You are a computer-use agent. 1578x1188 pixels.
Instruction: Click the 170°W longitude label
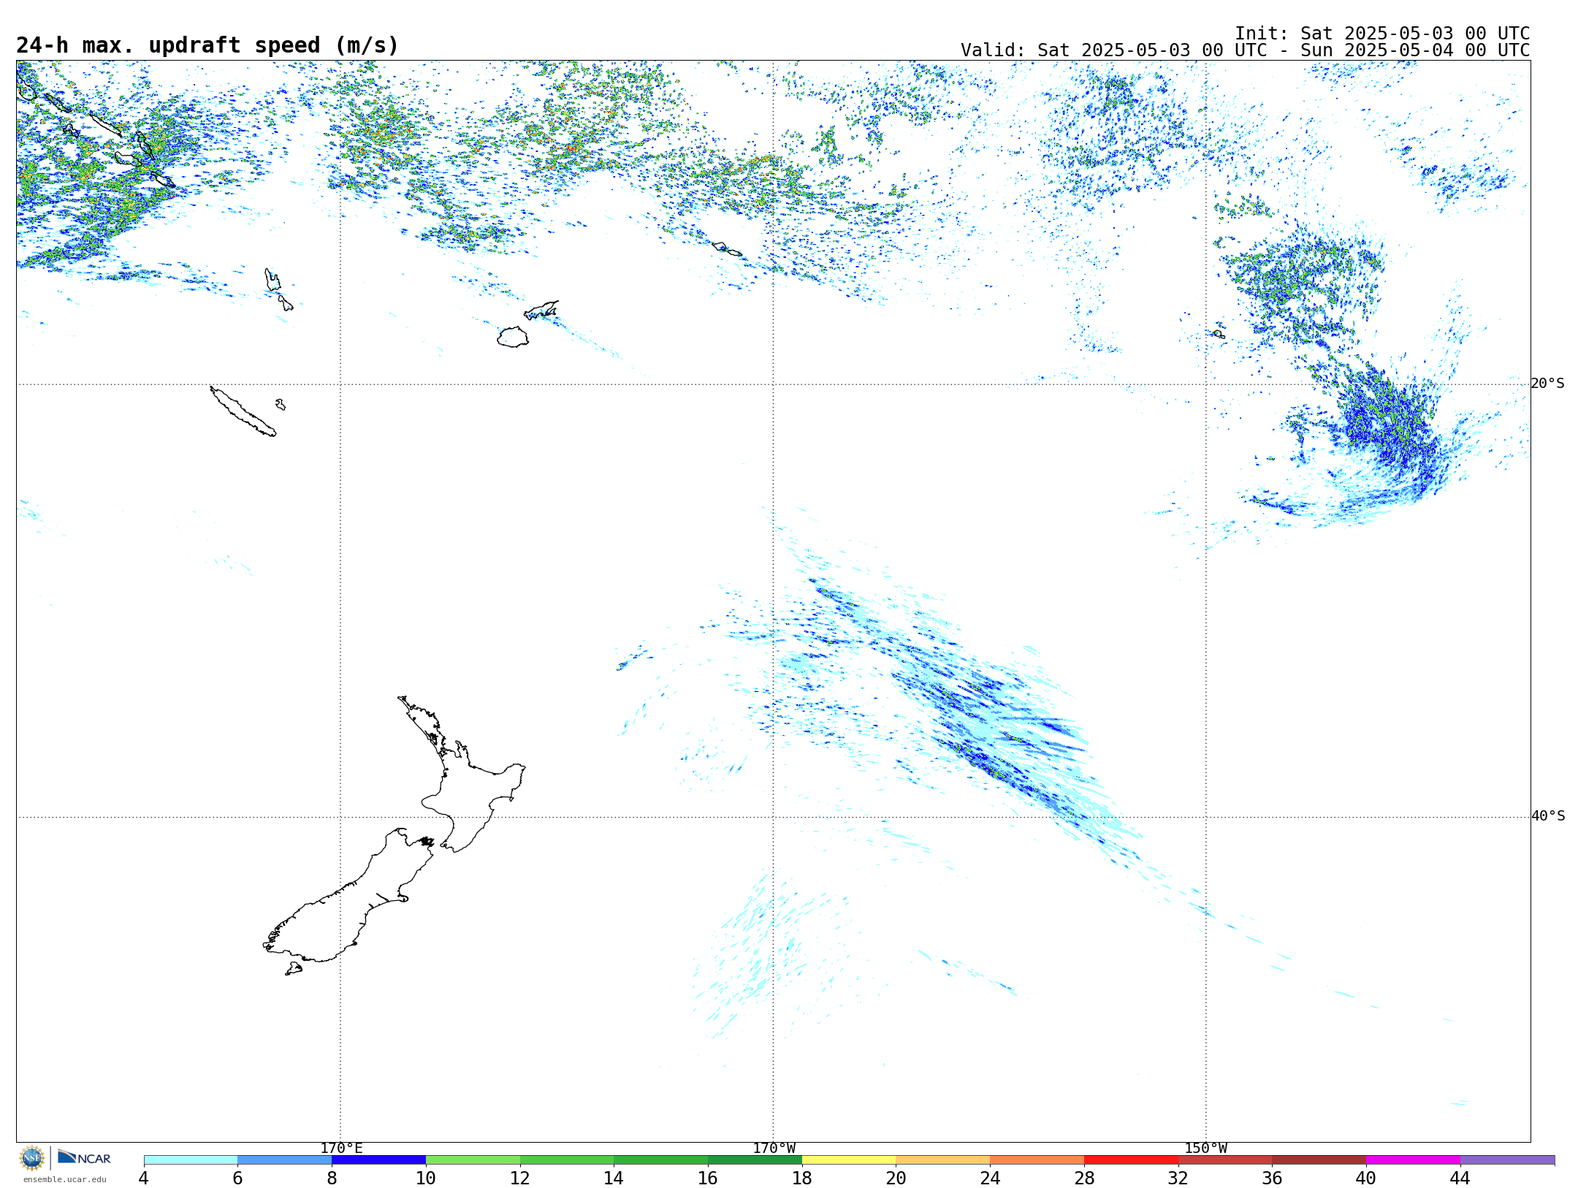[774, 1149]
